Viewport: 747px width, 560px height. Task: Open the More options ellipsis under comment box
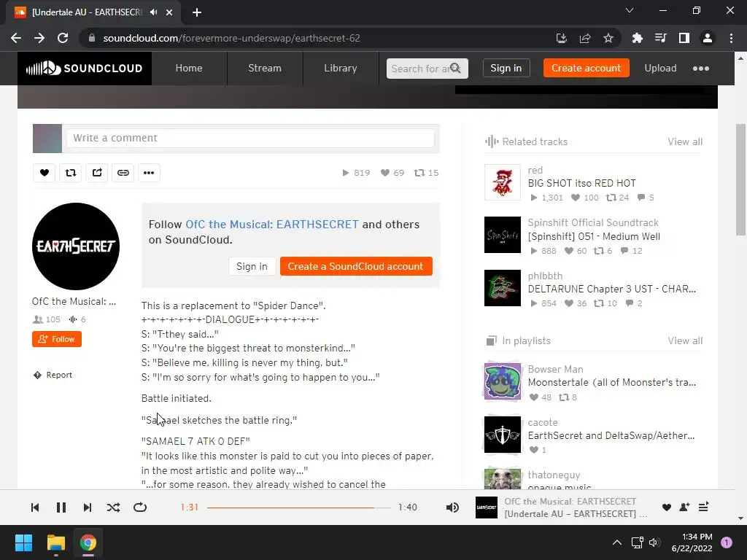[149, 173]
